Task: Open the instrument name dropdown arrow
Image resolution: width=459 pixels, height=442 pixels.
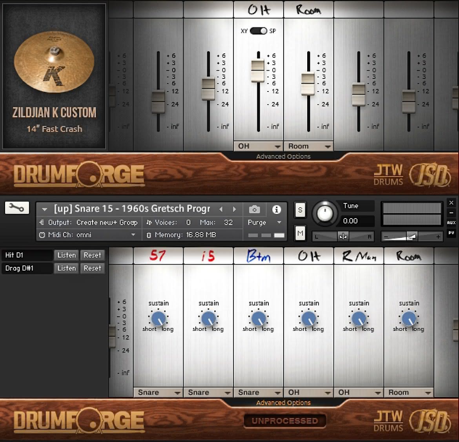Action: pyautogui.click(x=44, y=210)
